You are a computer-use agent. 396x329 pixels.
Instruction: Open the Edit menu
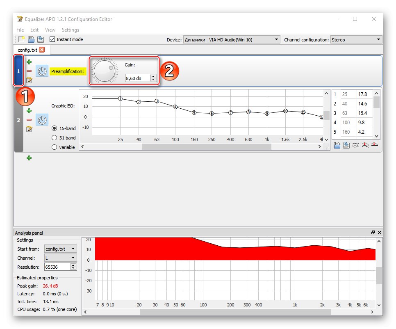34,30
